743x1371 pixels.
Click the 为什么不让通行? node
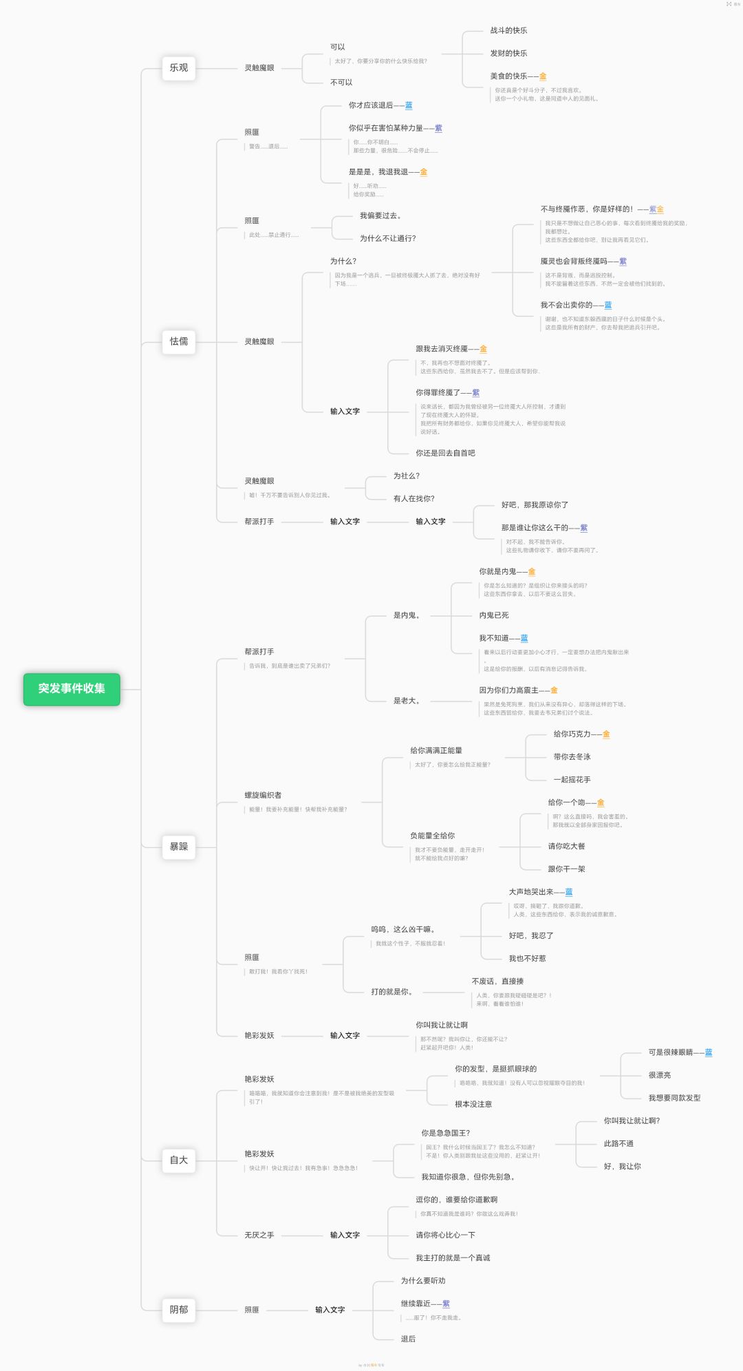click(x=387, y=239)
